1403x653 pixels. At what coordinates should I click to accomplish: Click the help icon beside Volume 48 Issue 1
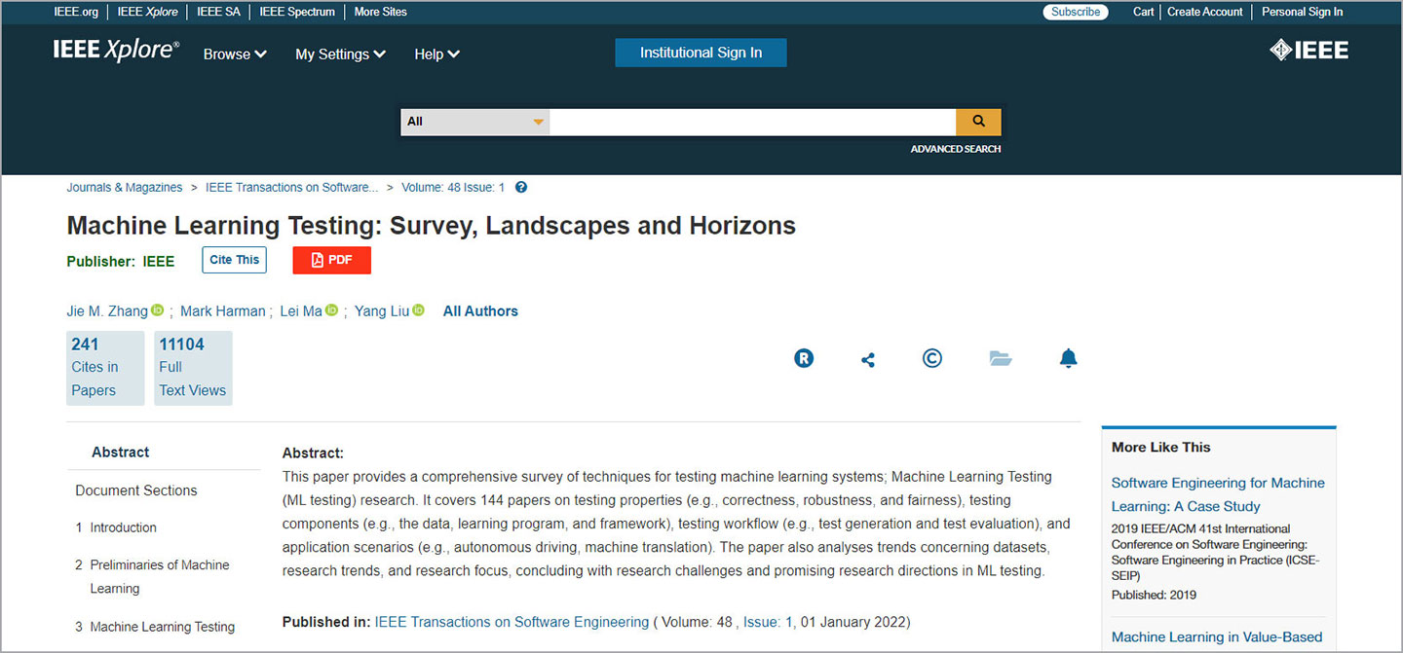point(521,188)
